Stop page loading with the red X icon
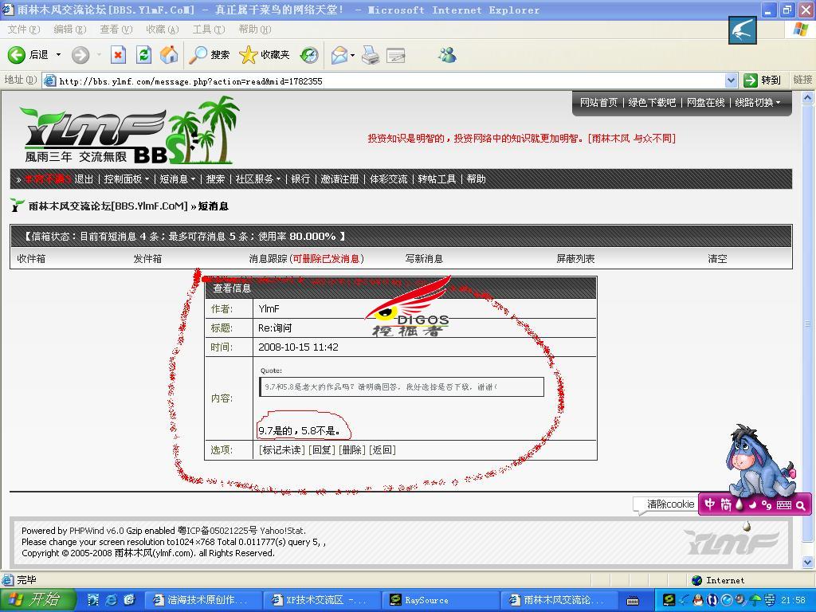Image resolution: width=816 pixels, height=612 pixels. click(118, 55)
